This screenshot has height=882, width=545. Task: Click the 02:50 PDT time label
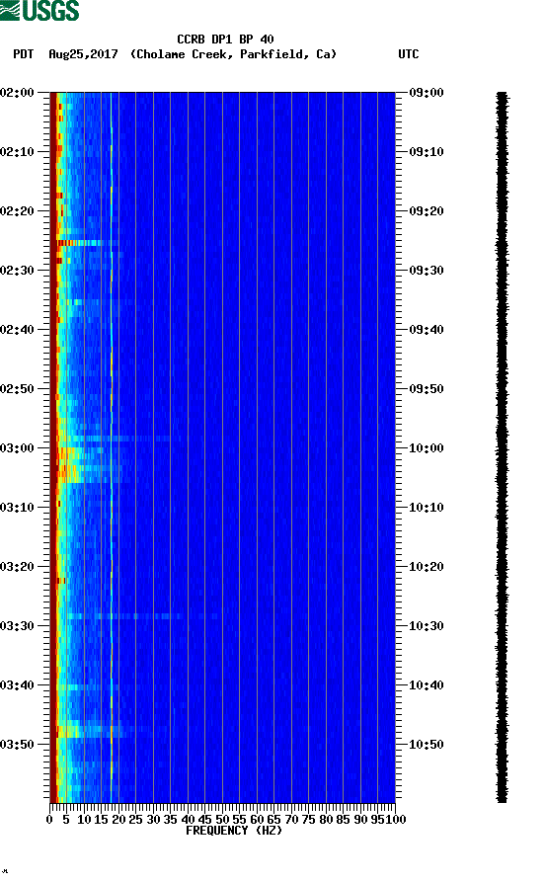point(18,389)
